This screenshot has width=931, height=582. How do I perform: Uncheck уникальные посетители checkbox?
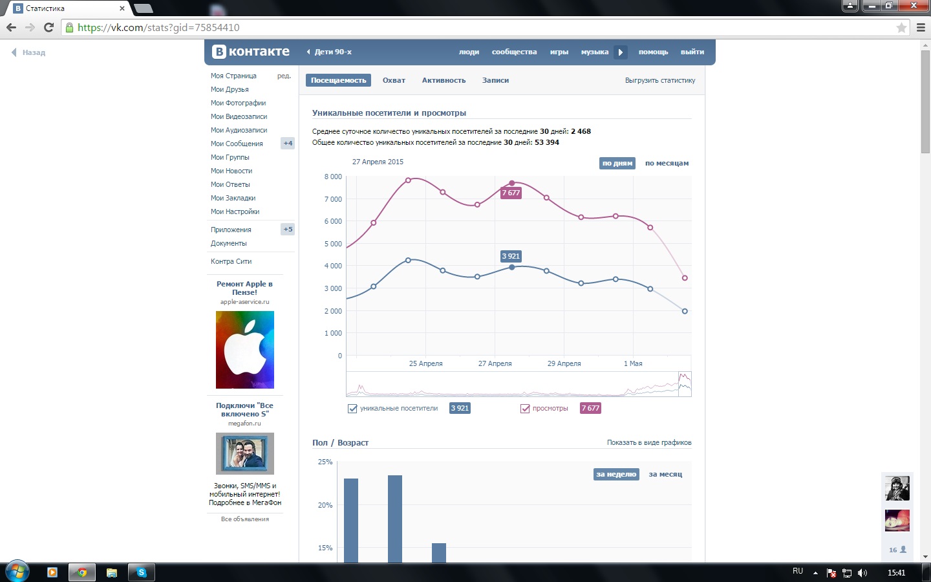(x=352, y=409)
